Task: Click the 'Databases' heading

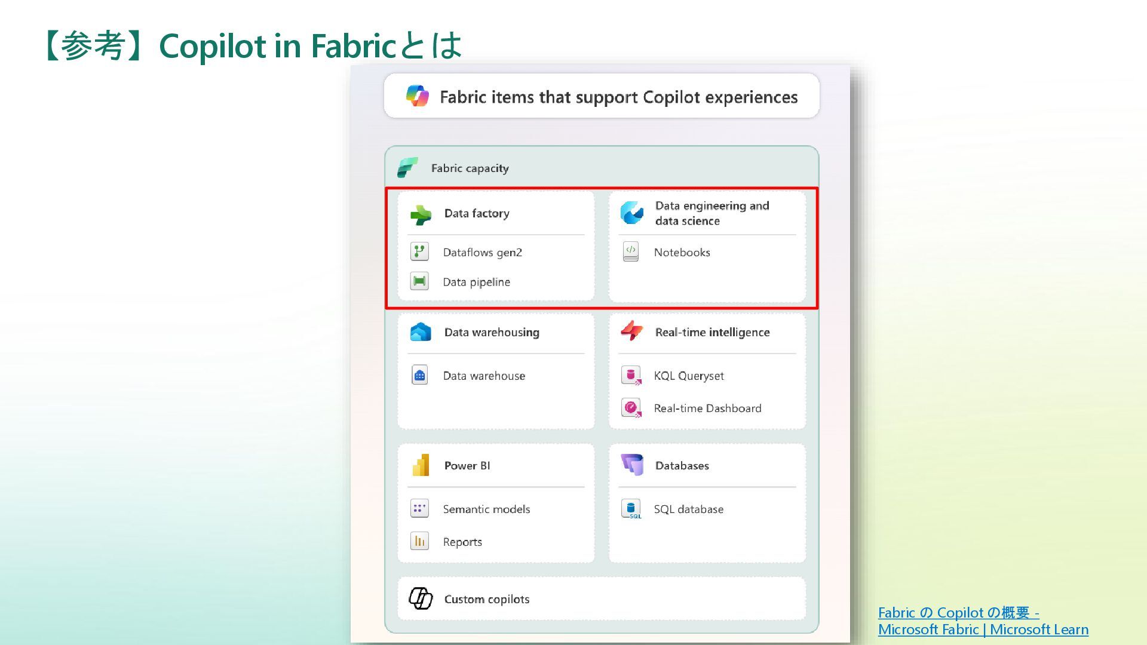Action: (x=682, y=465)
